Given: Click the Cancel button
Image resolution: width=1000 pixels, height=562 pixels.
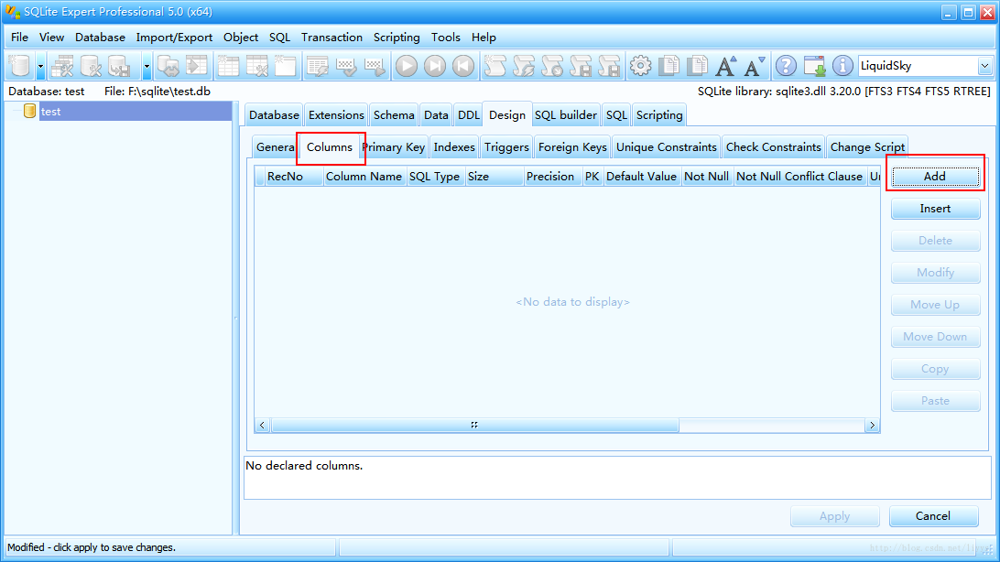Looking at the screenshot, I should tap(933, 516).
